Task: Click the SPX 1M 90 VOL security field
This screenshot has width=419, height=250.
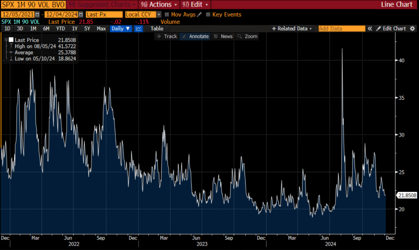Action: coord(33,5)
